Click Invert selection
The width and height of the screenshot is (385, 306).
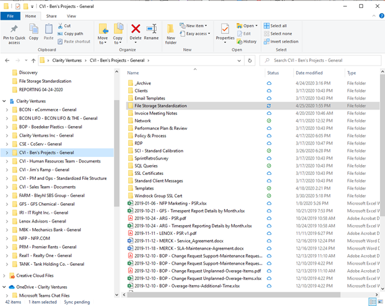tap(281, 41)
